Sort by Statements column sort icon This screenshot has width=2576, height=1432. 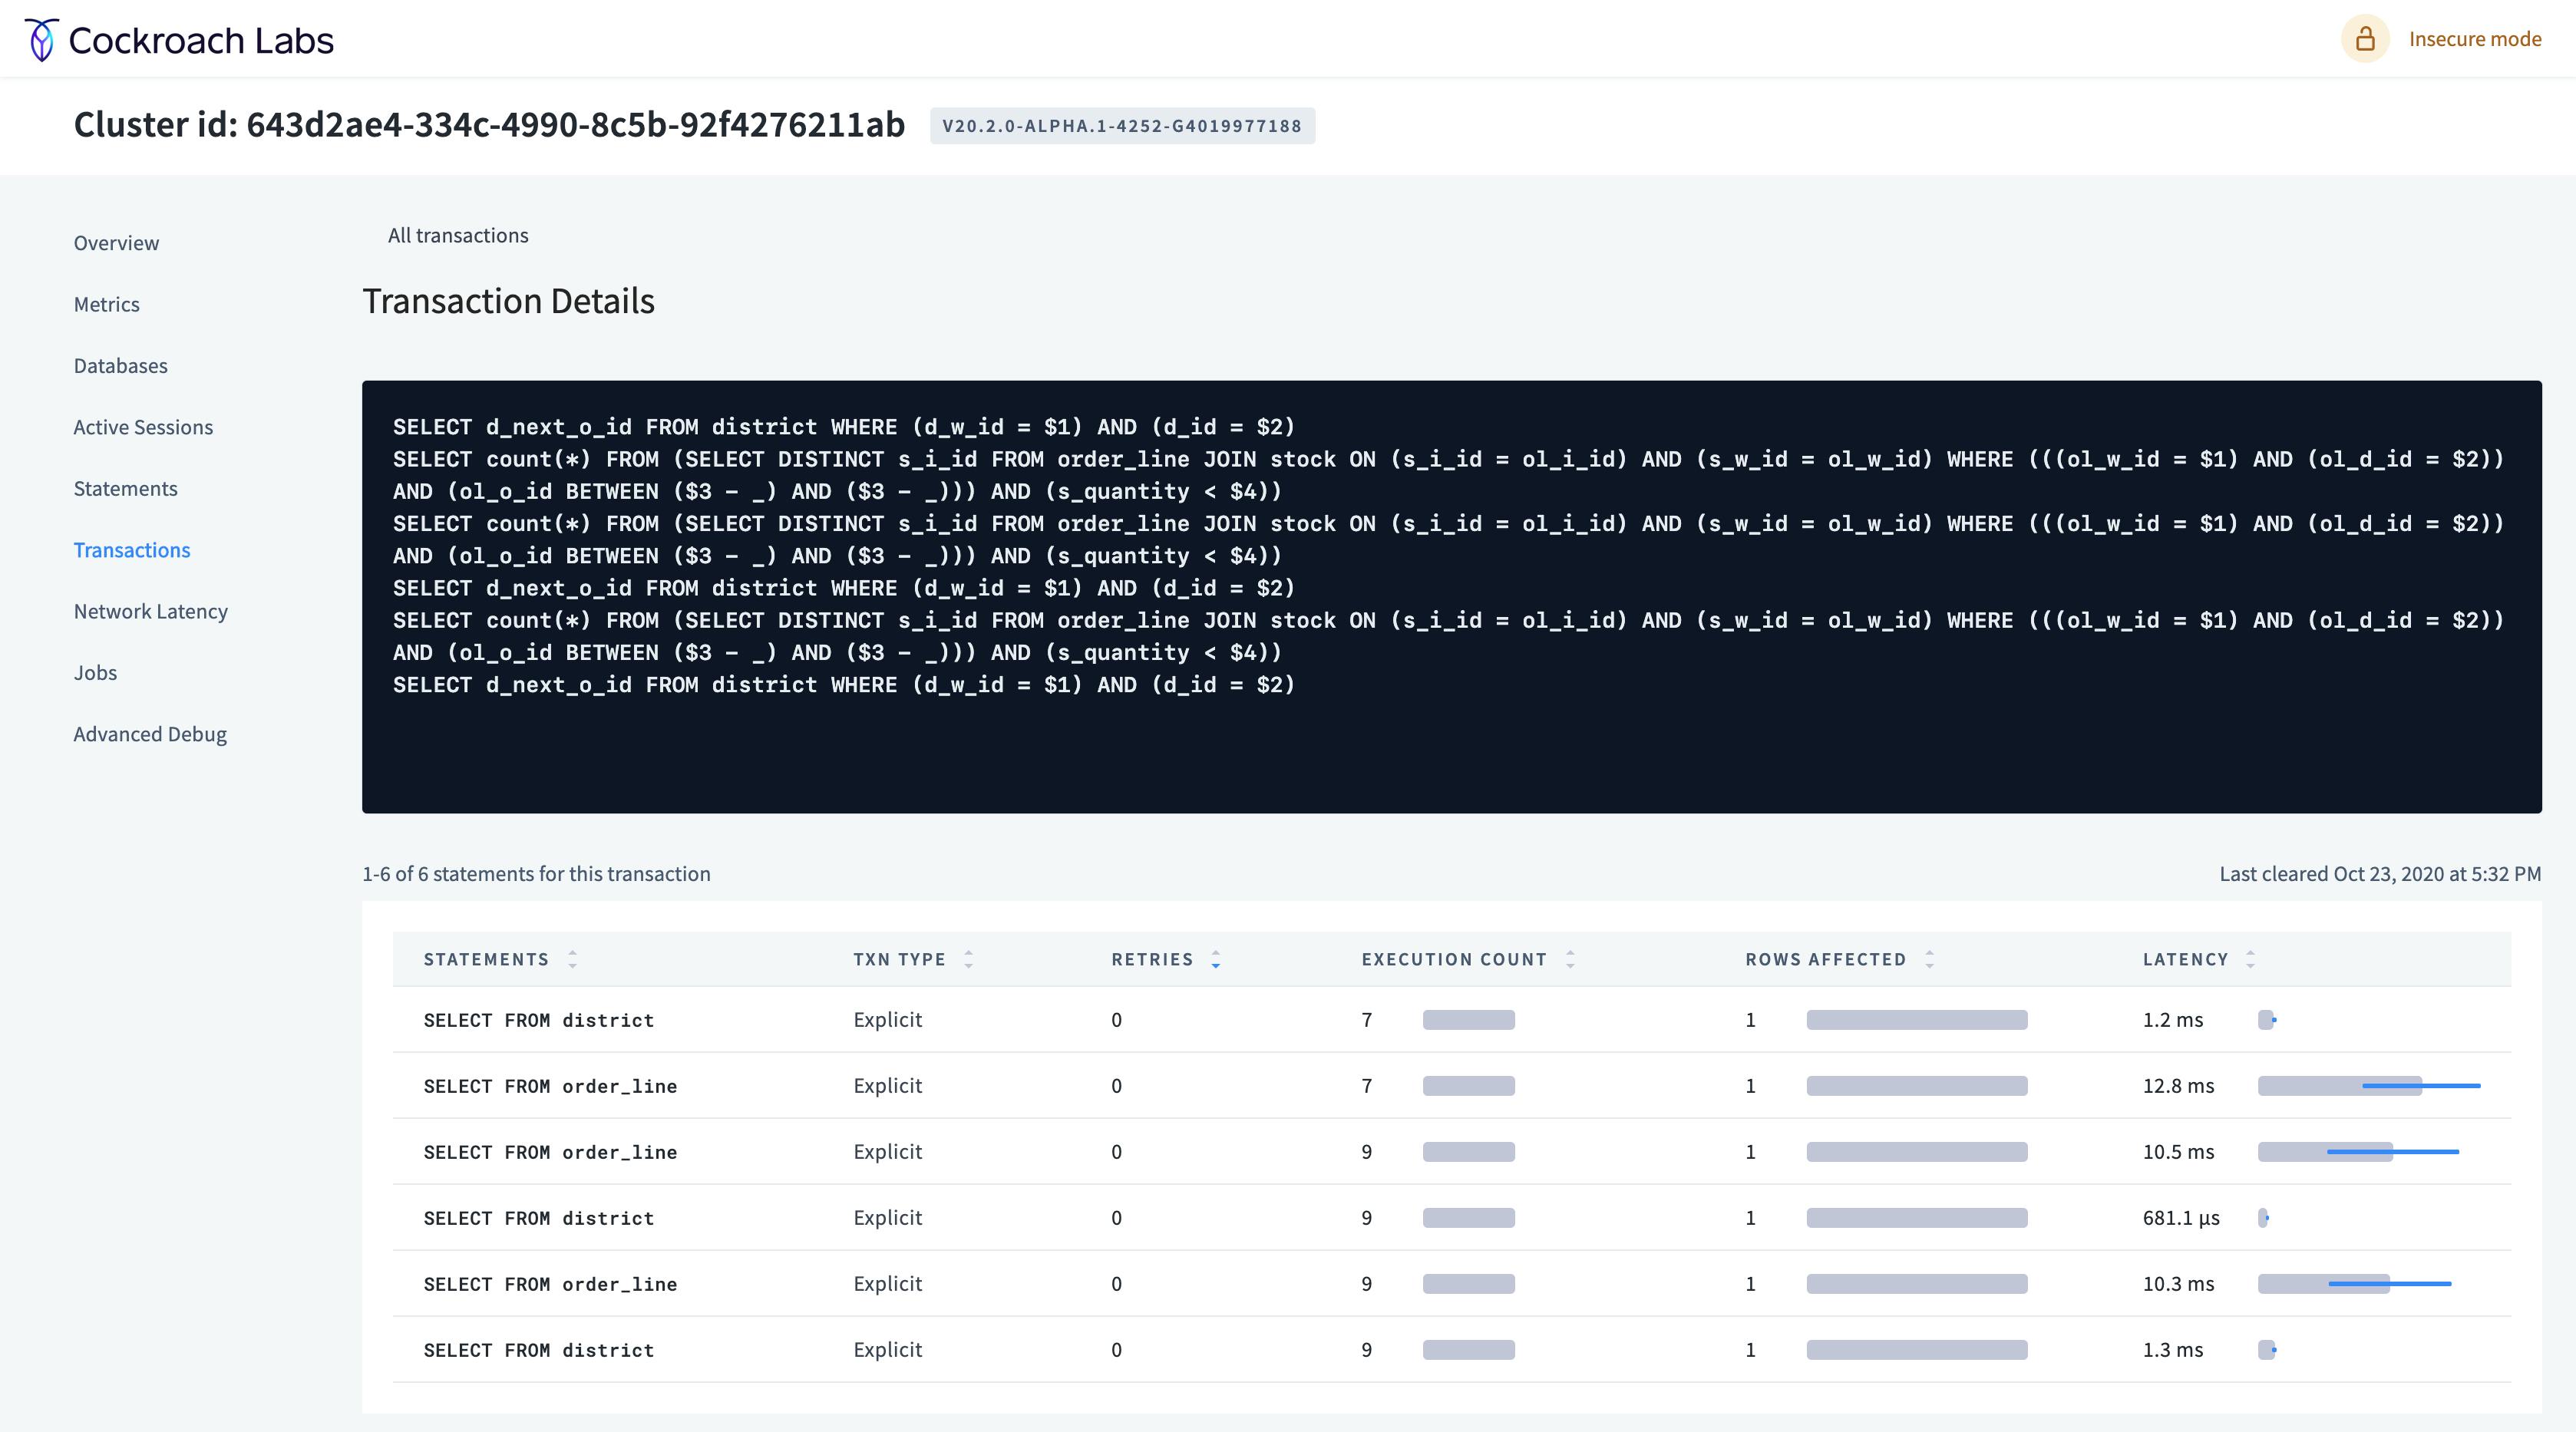pyautogui.click(x=572, y=959)
